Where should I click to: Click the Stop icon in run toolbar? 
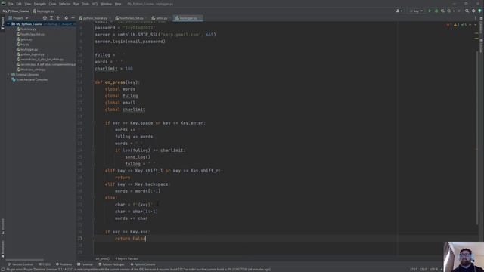point(459,11)
